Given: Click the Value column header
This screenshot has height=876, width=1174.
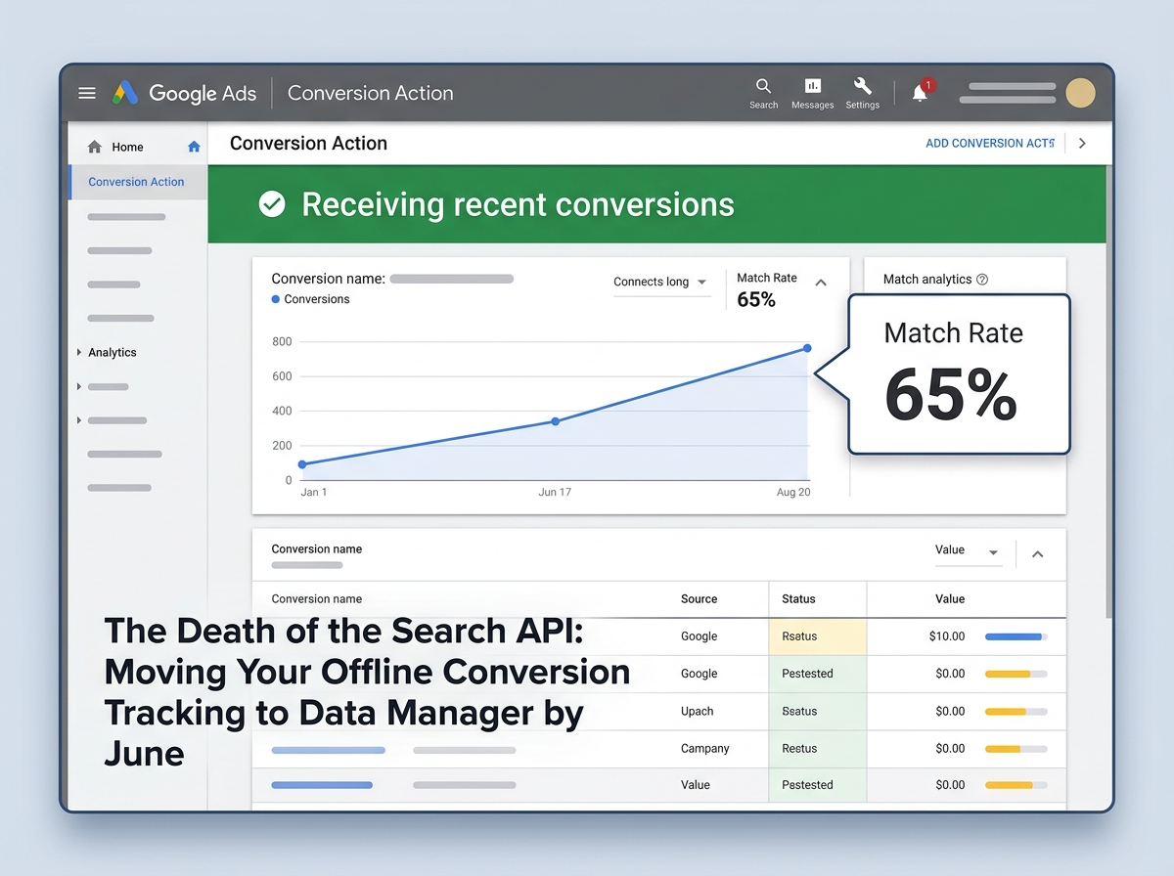Looking at the screenshot, I should pos(950,599).
